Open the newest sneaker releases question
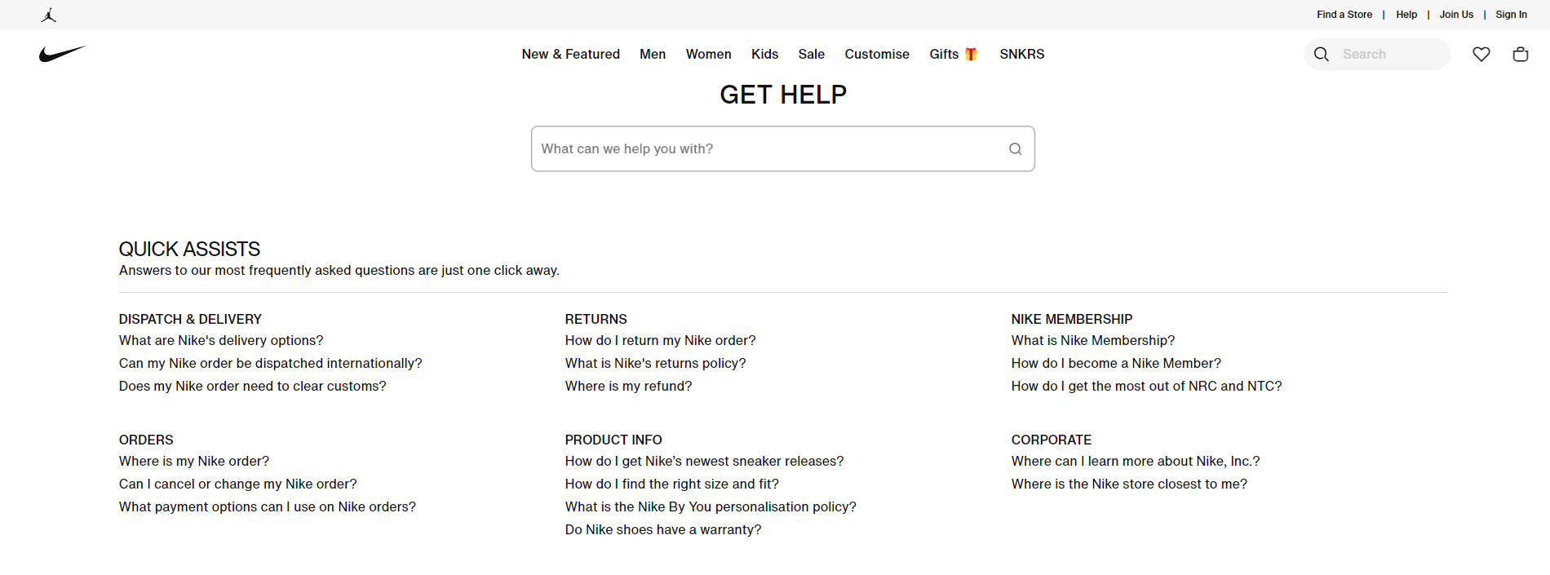 click(x=705, y=461)
